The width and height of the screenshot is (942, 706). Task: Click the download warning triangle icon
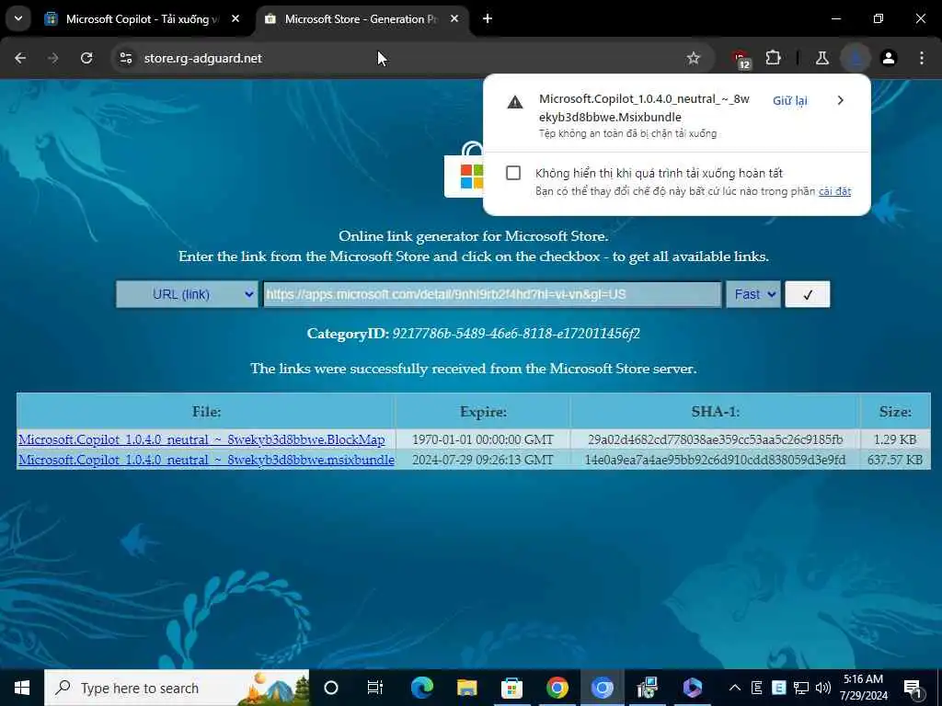tap(515, 102)
